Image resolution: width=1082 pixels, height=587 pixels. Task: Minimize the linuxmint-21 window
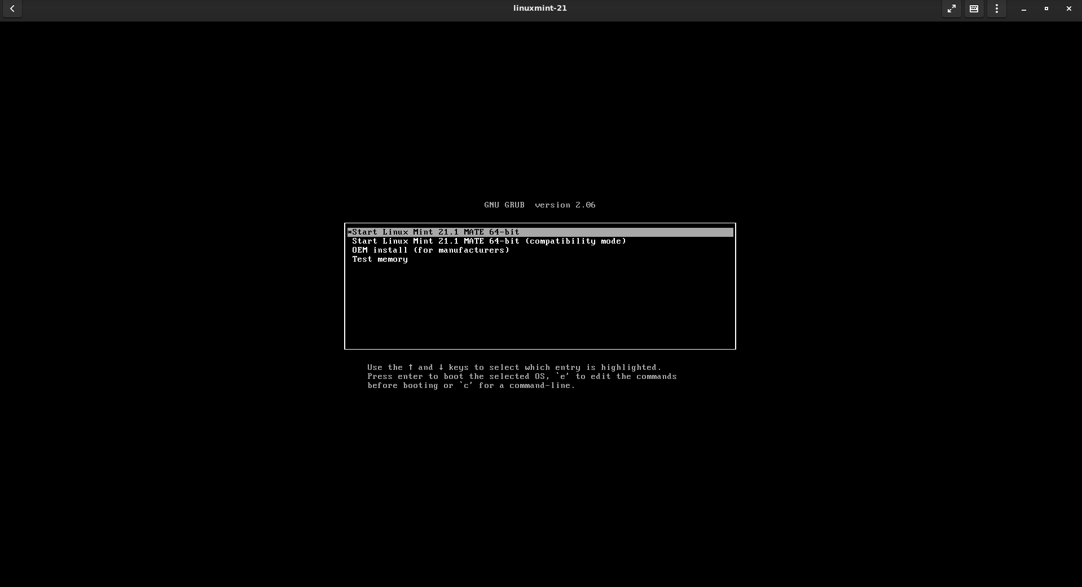pos(1023,8)
